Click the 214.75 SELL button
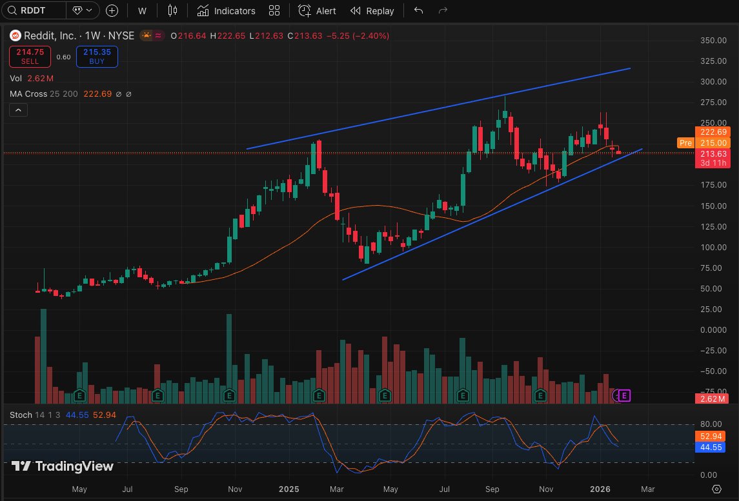739x501 pixels. point(30,57)
